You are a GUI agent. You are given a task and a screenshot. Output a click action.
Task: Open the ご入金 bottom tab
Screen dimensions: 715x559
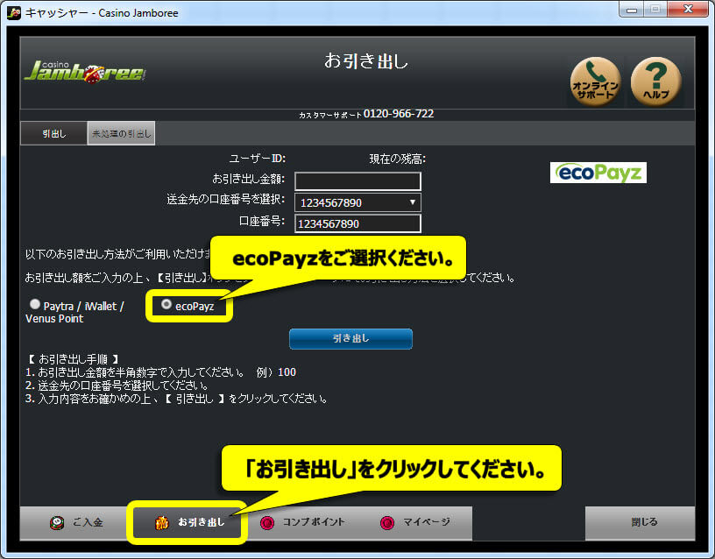[x=75, y=522]
